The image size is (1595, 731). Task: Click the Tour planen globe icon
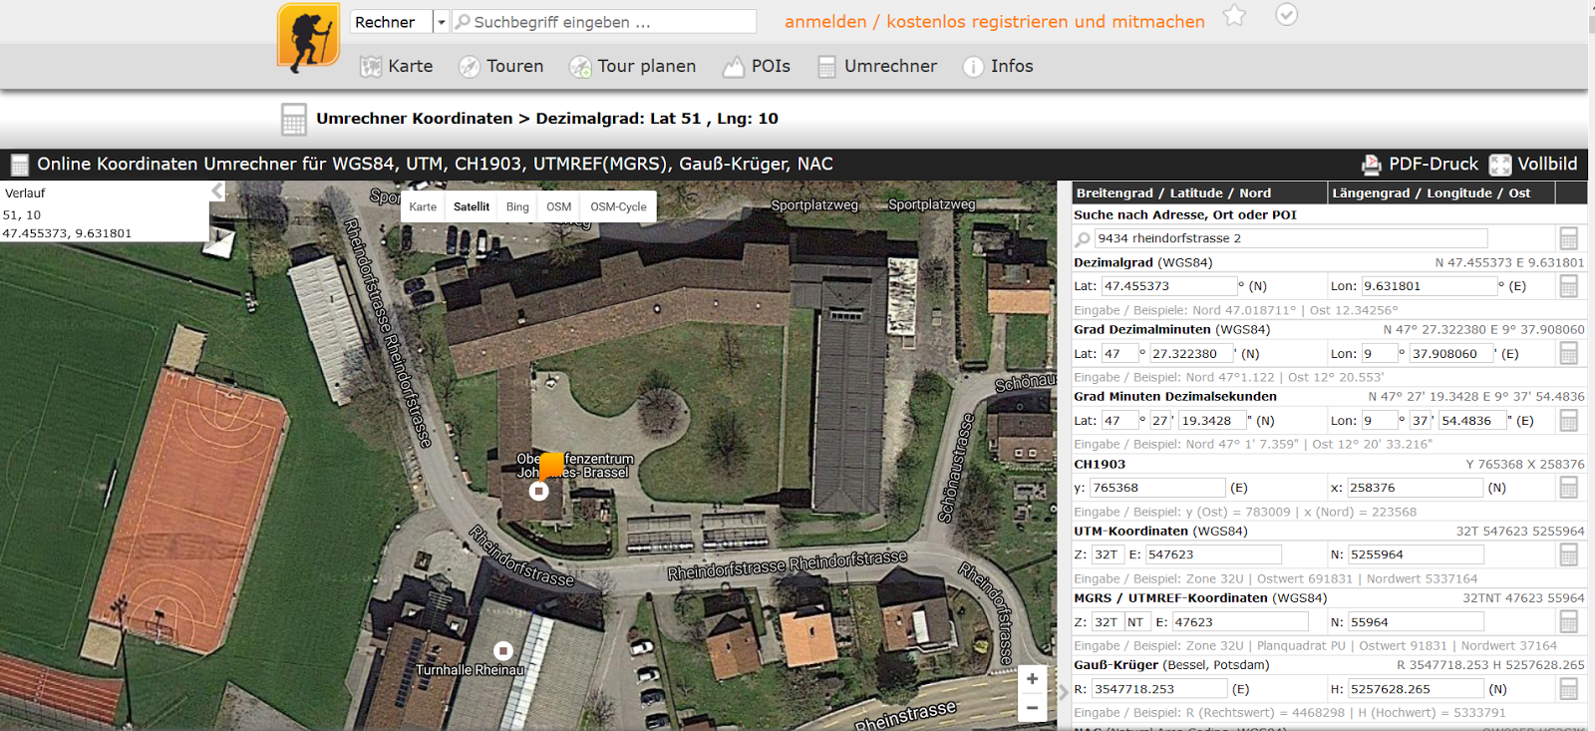click(580, 67)
